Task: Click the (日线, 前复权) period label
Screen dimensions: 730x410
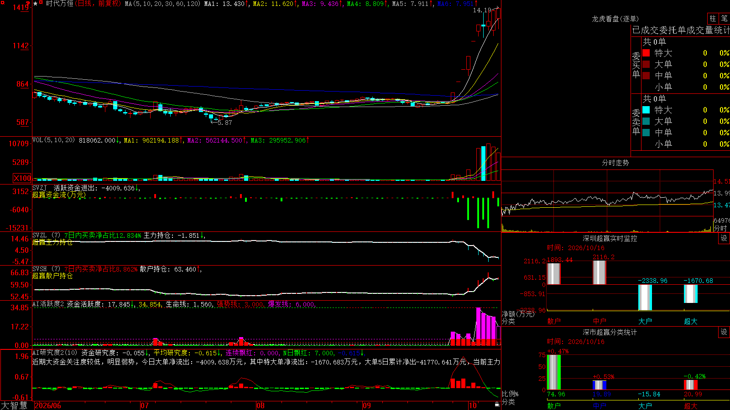Action: click(x=98, y=4)
